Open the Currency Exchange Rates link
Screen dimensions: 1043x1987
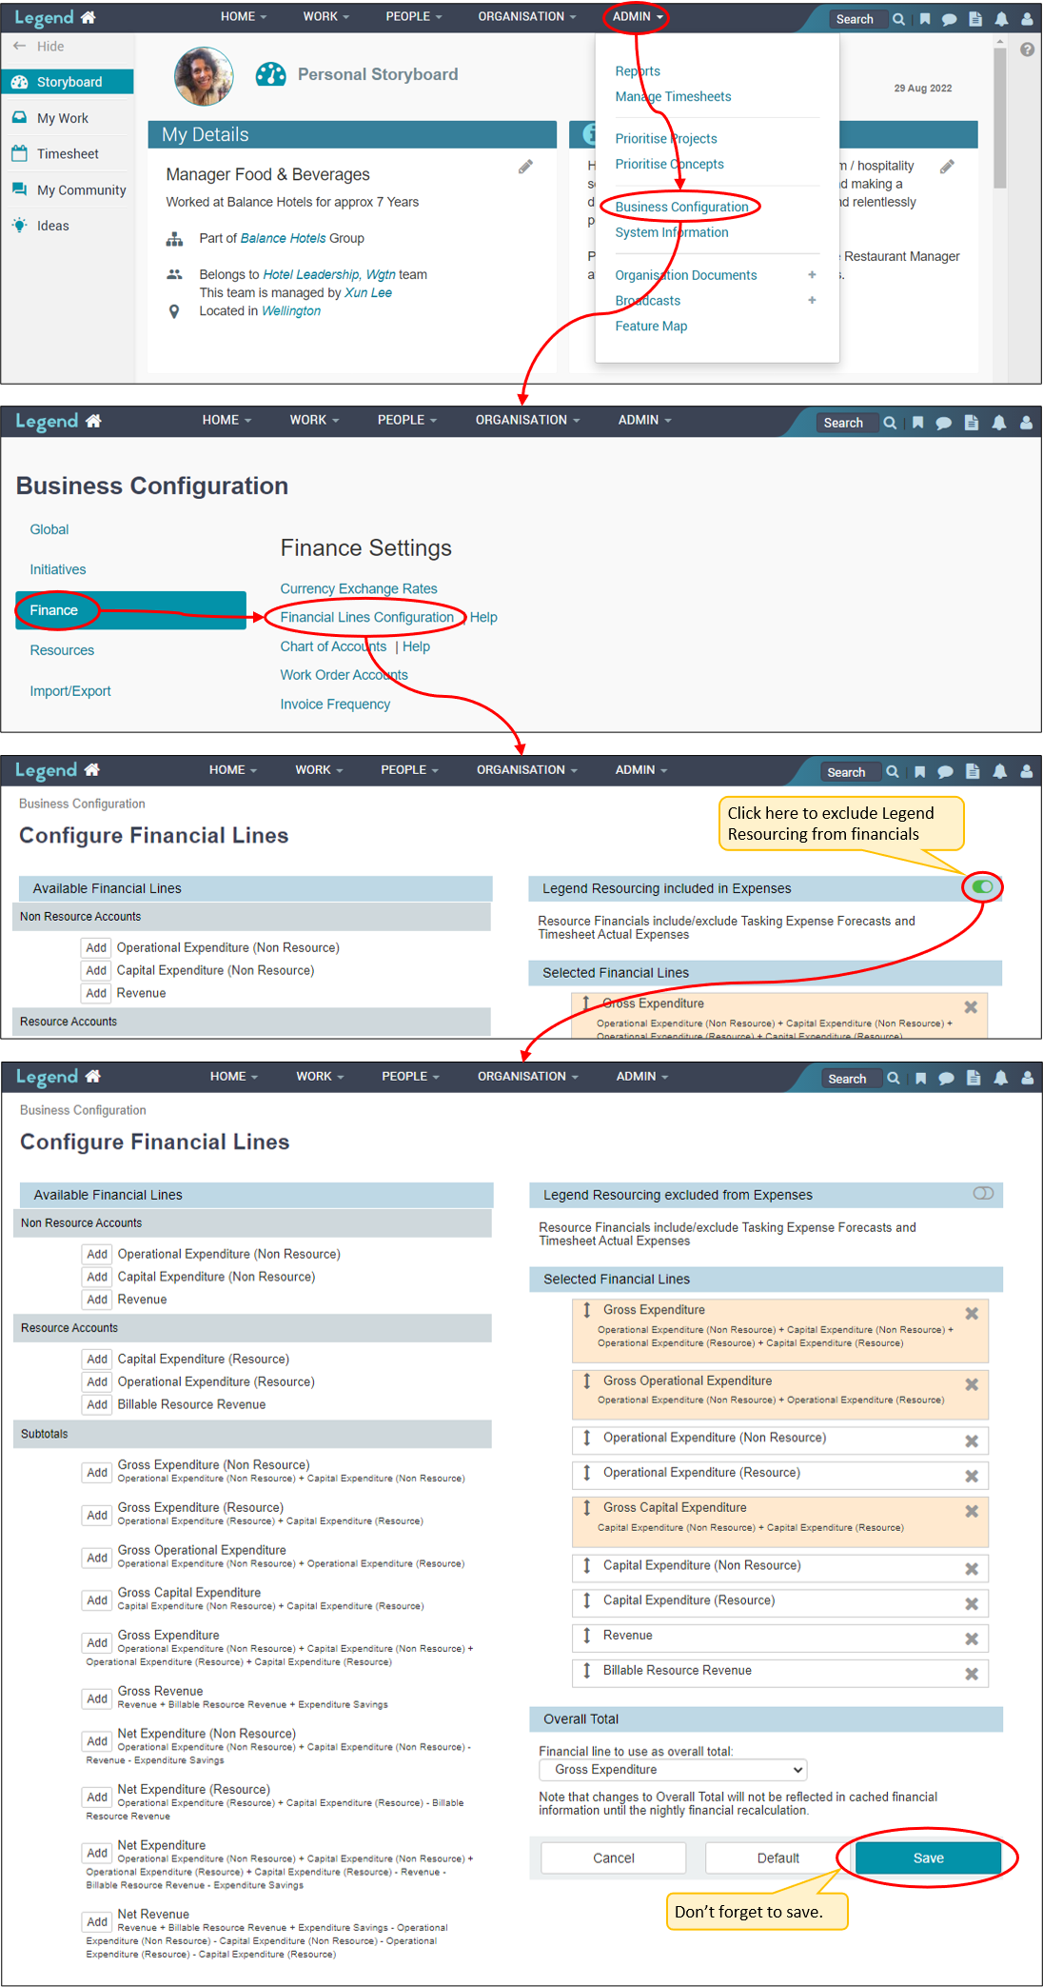click(x=359, y=588)
